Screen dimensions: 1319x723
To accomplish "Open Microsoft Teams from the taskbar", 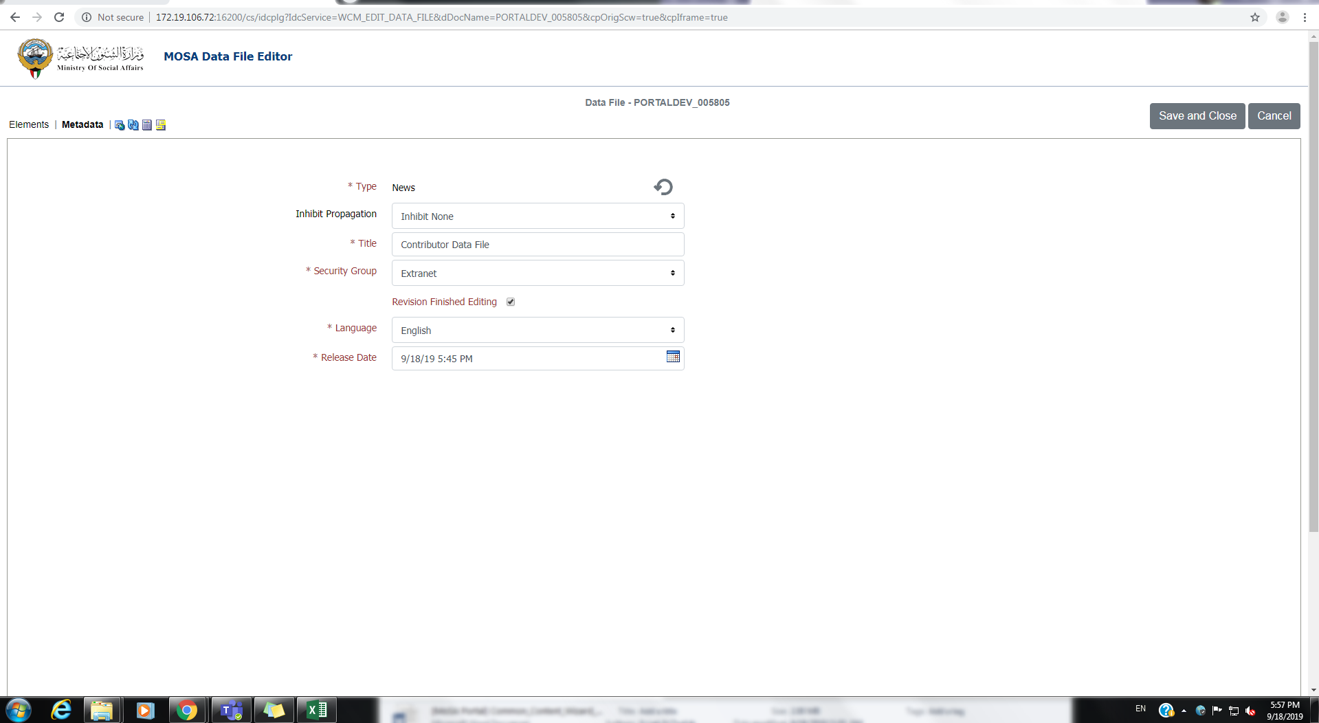I will click(x=231, y=710).
